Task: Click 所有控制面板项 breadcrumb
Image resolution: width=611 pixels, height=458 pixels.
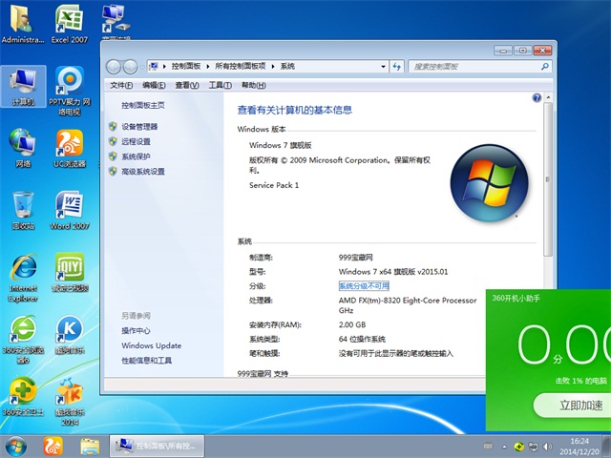Action: [241, 67]
